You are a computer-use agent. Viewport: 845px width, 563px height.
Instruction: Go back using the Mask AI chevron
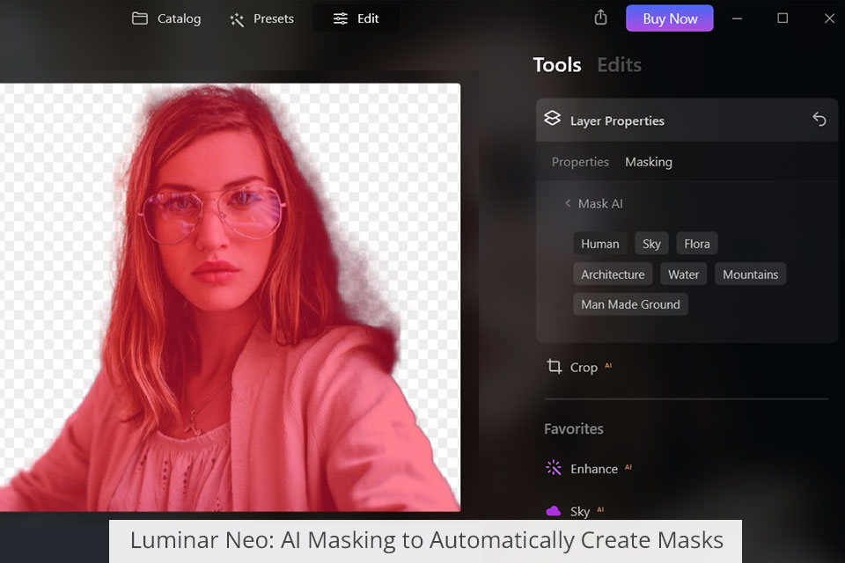point(568,203)
